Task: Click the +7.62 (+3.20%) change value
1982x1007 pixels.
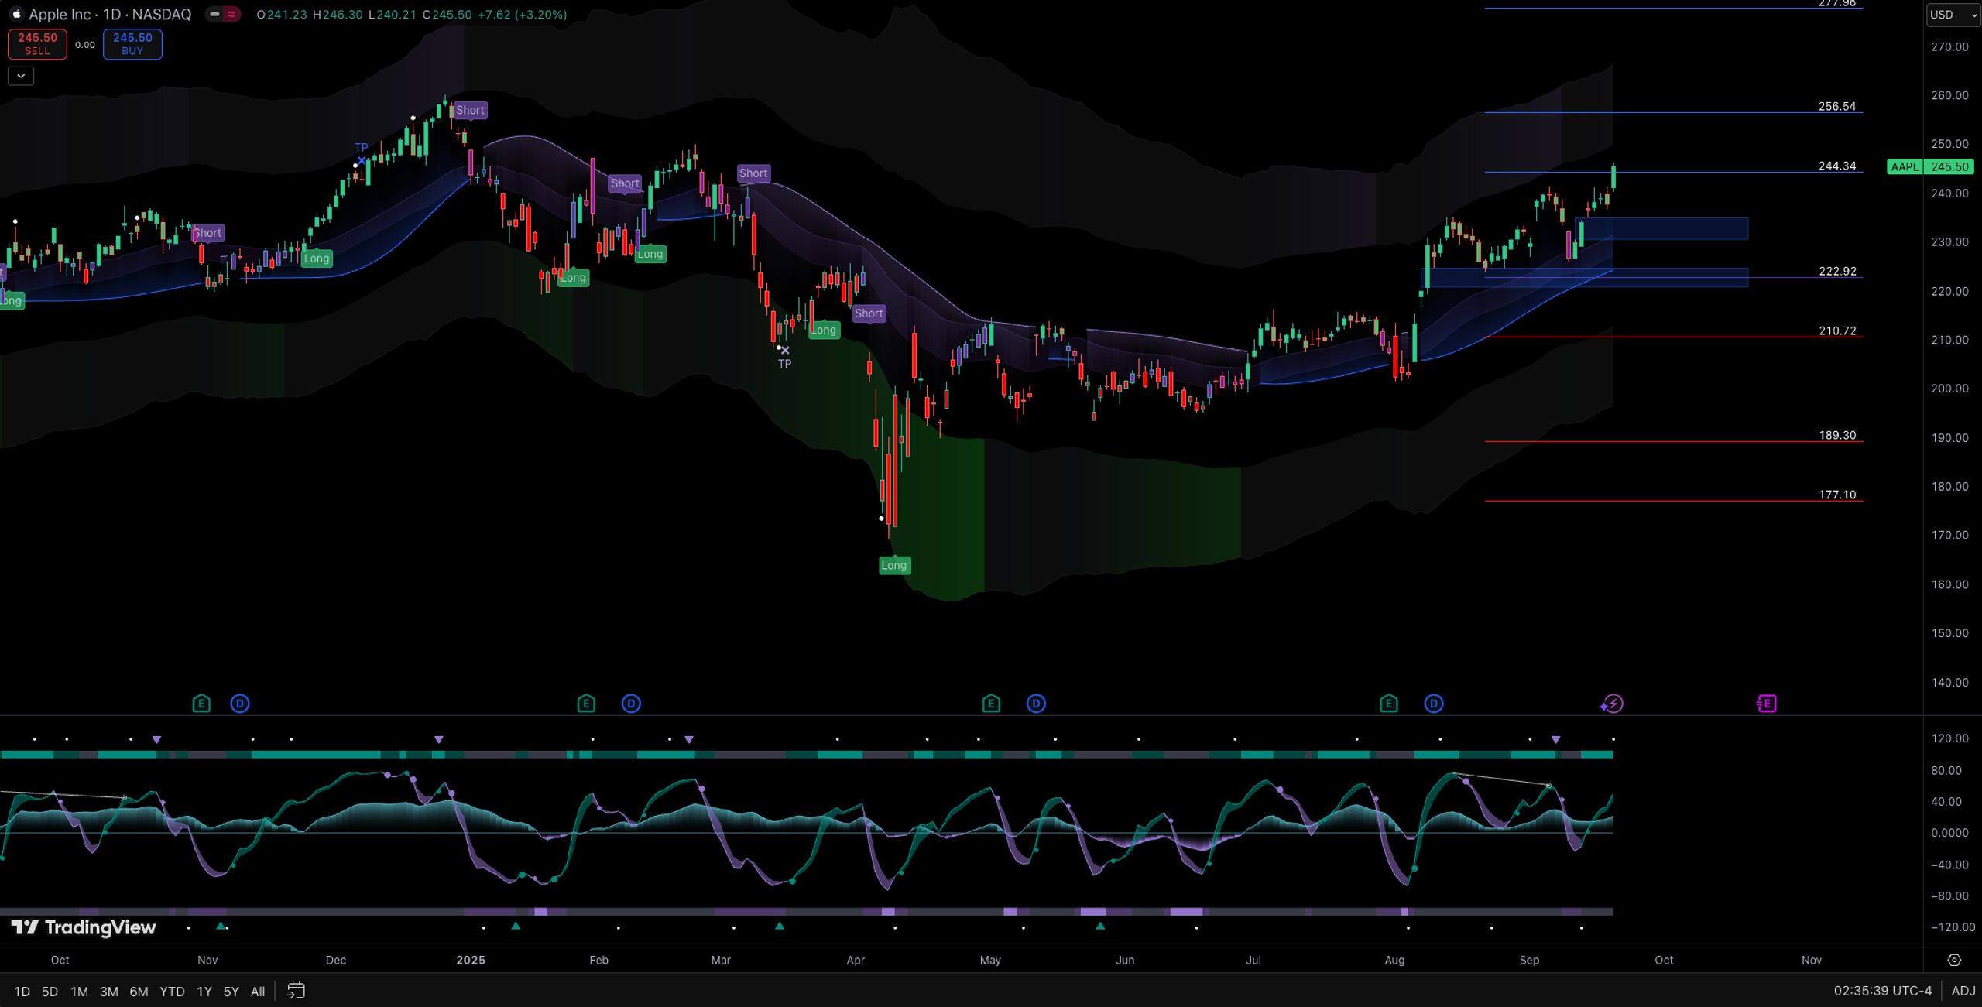Action: click(x=523, y=15)
